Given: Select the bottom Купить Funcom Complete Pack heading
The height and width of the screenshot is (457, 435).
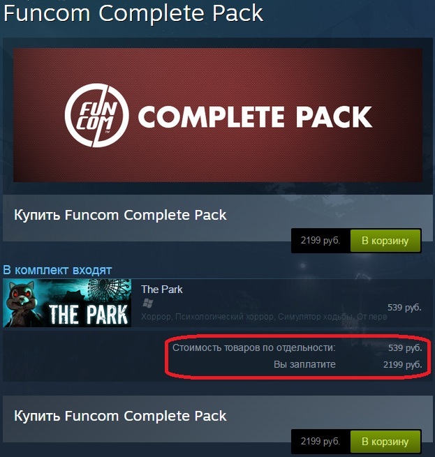Looking at the screenshot, I should (120, 416).
